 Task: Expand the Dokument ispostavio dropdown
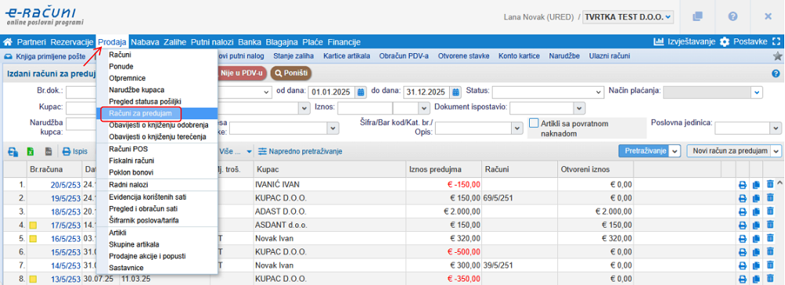pyautogui.click(x=580, y=108)
